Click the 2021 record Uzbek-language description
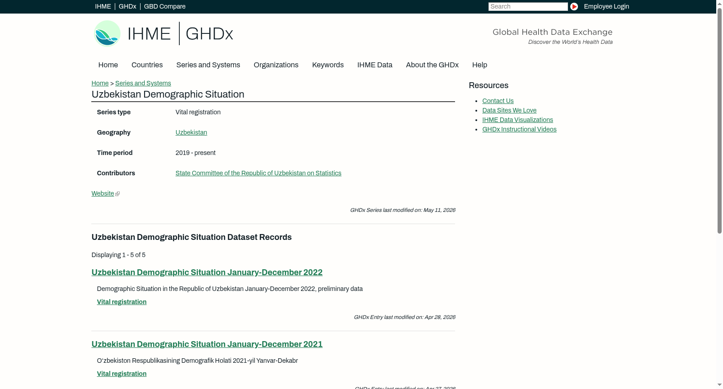This screenshot has height=389, width=723. click(x=197, y=361)
